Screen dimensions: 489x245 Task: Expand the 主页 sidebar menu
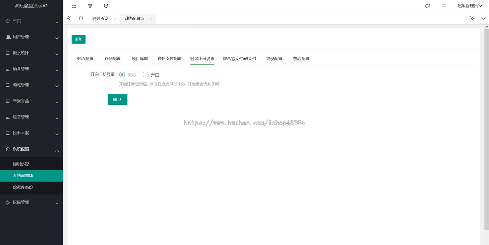click(31, 21)
